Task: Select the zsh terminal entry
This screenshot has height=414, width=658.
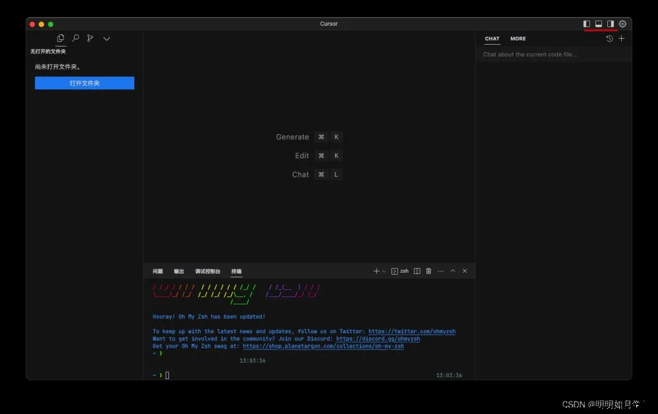Action: coord(400,271)
